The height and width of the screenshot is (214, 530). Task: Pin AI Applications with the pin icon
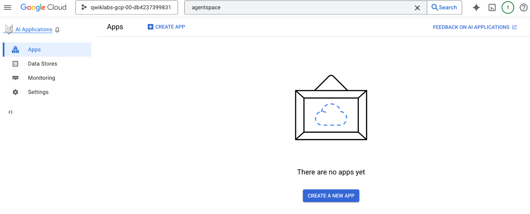(57, 30)
